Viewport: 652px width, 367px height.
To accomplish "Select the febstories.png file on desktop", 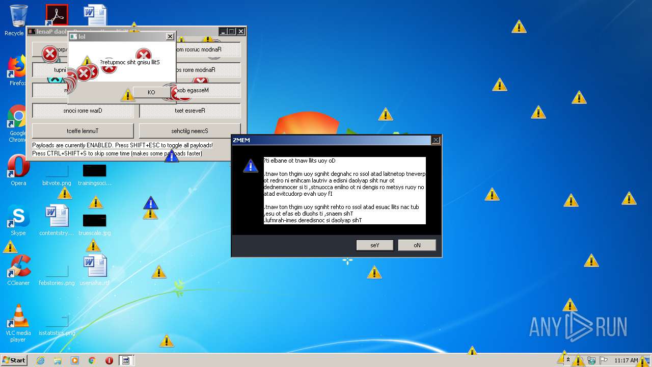I will pyautogui.click(x=57, y=274).
